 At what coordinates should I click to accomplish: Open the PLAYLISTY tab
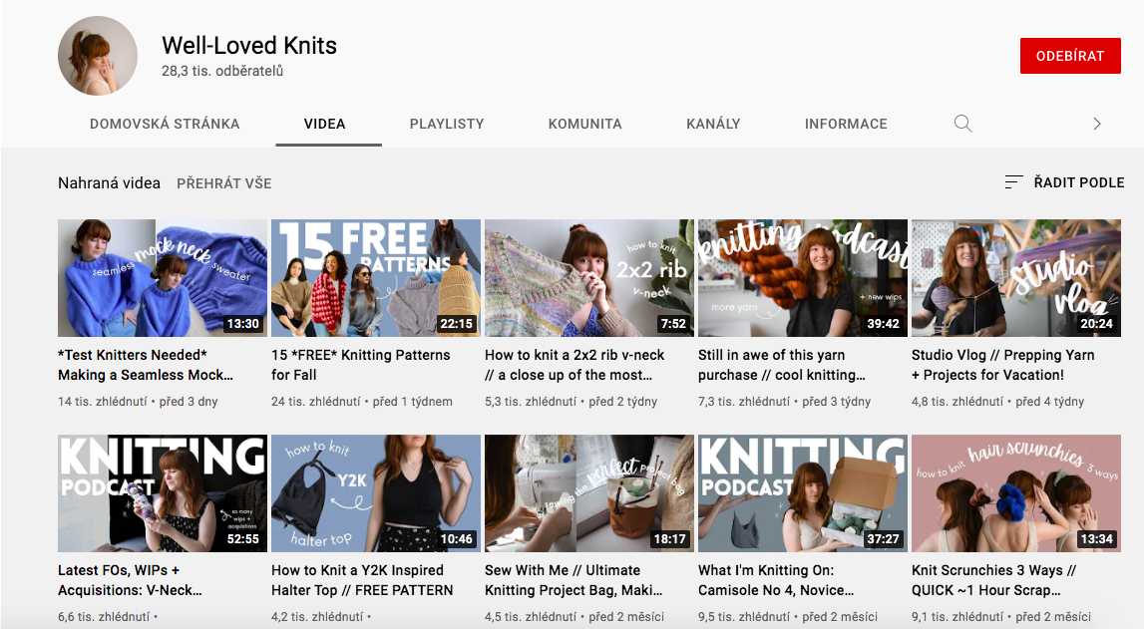tap(447, 124)
